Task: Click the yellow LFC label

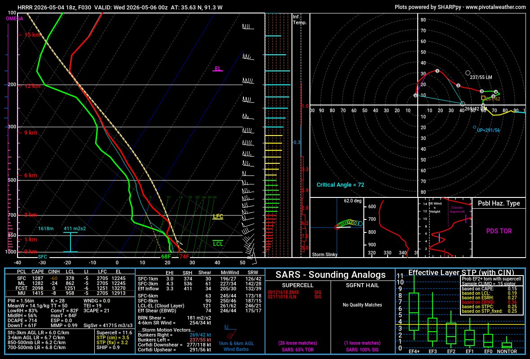Action: pyautogui.click(x=218, y=216)
